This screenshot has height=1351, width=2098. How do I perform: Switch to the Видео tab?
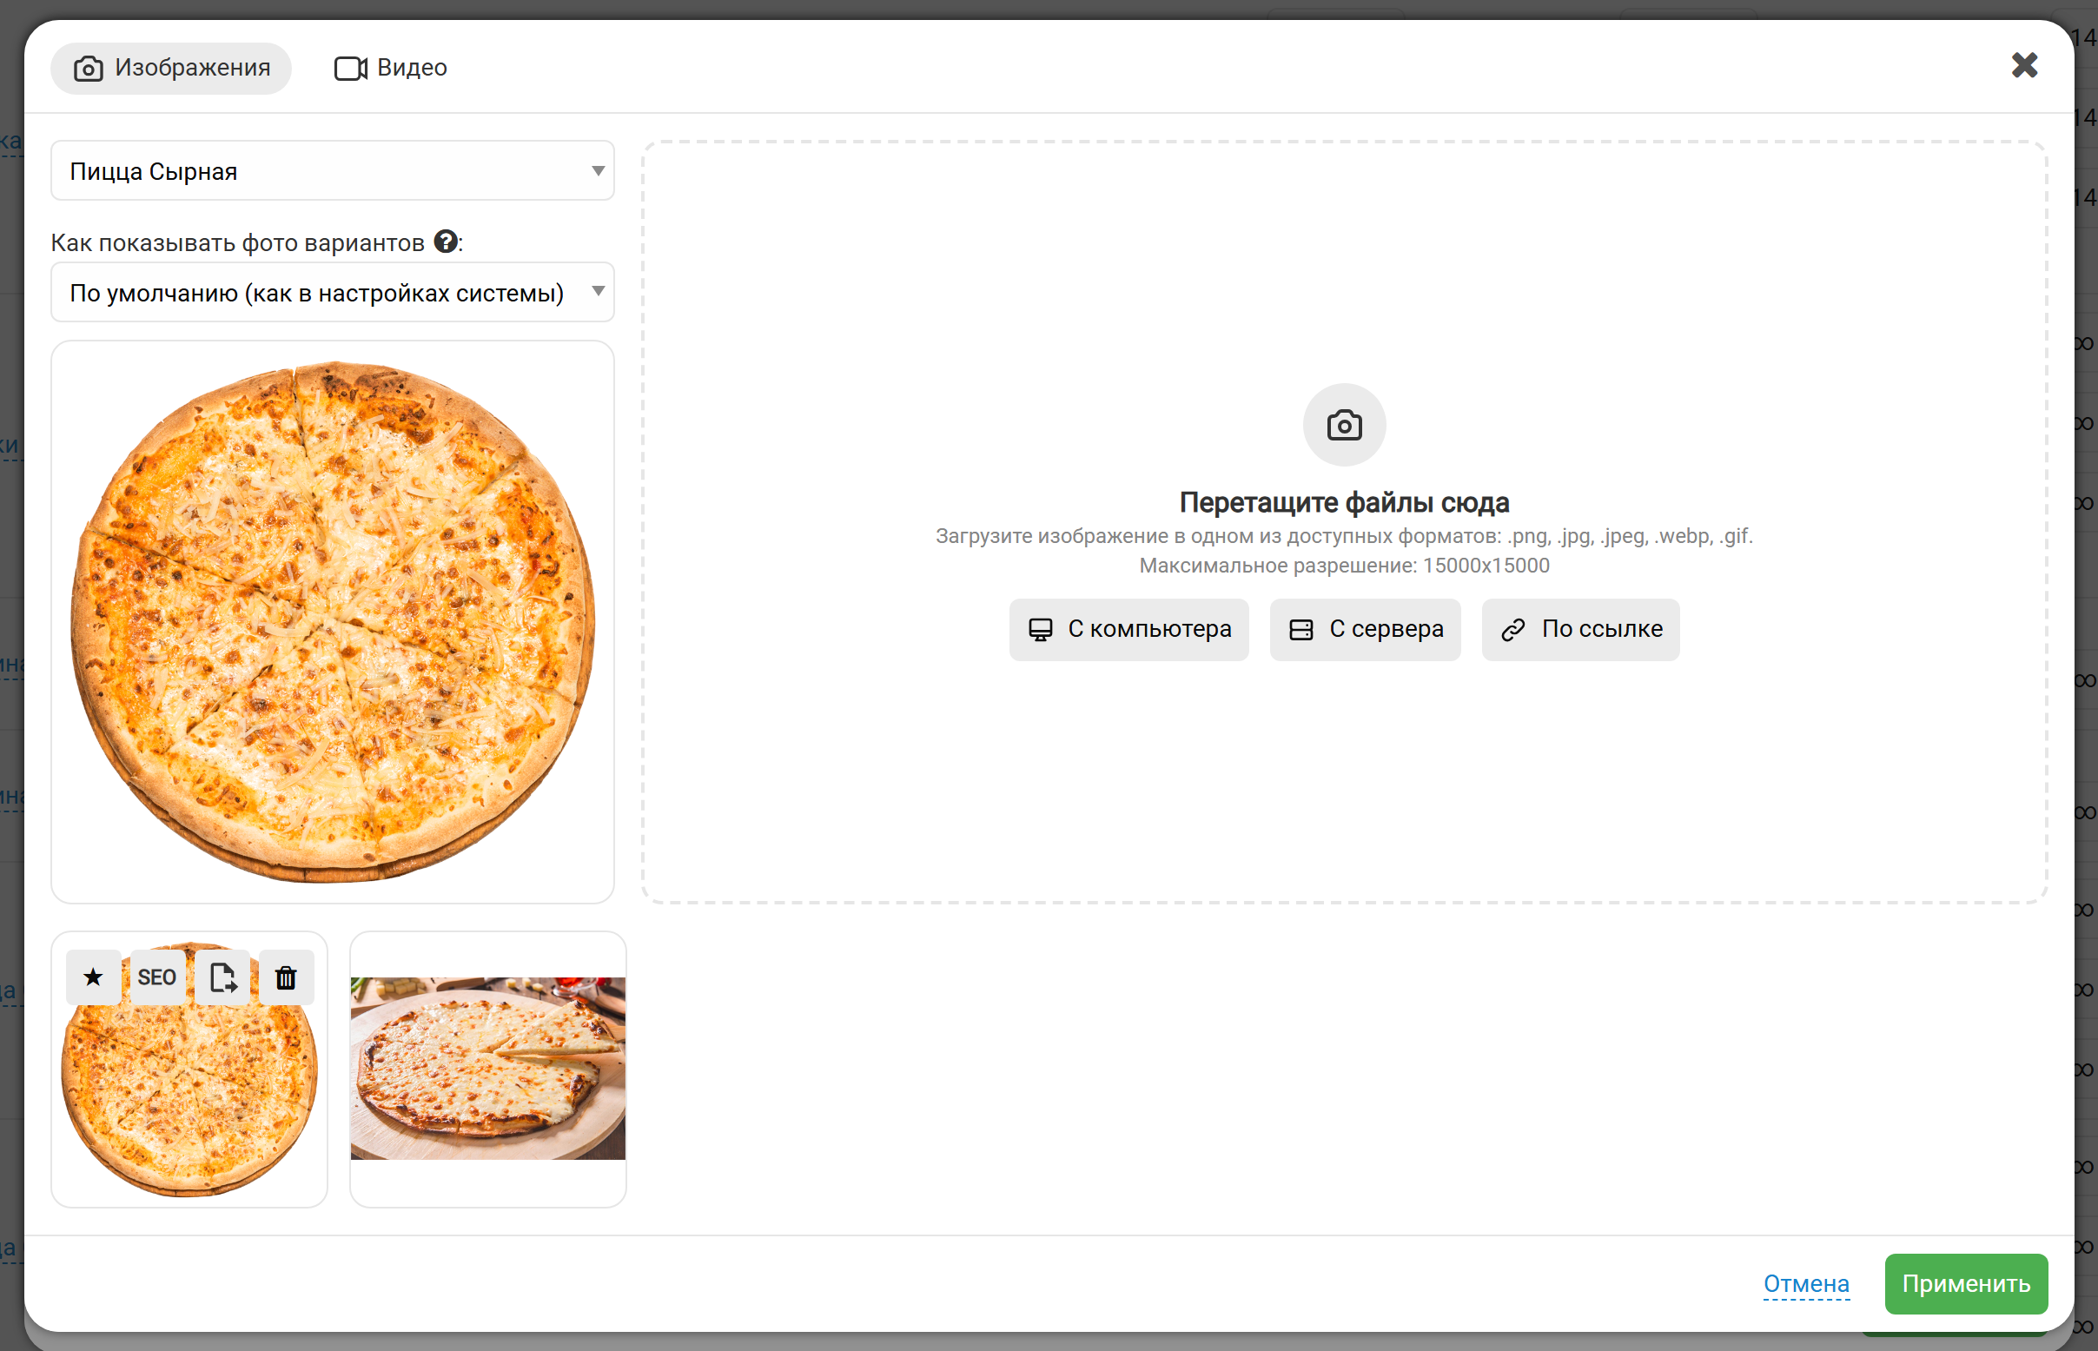tap(391, 68)
